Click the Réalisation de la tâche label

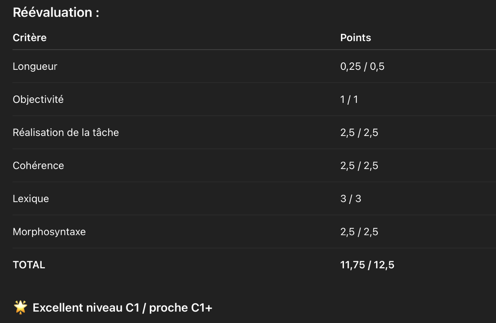coord(66,133)
